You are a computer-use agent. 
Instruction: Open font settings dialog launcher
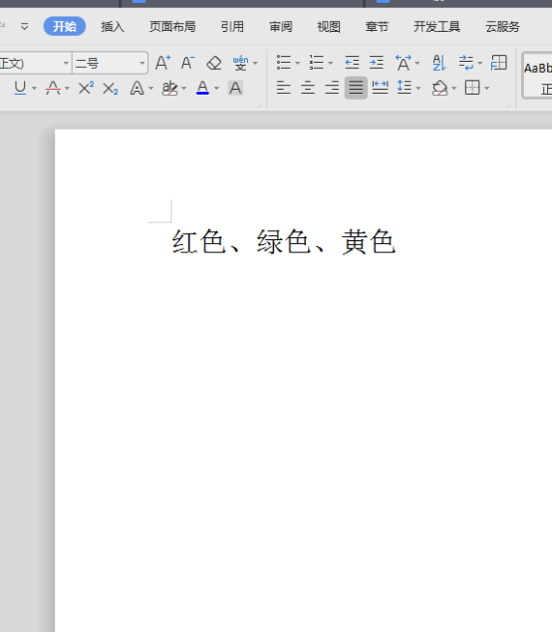click(259, 105)
